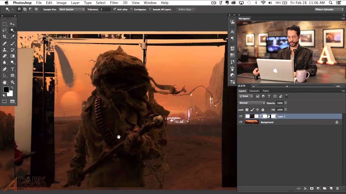Open the tool preset picker arrow
Viewport: 346px width, 194px height.
click(x=12, y=9)
